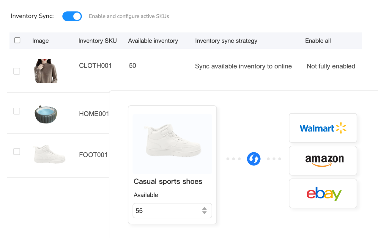
Task: Click the Casual sports shoes title
Action: click(x=168, y=181)
